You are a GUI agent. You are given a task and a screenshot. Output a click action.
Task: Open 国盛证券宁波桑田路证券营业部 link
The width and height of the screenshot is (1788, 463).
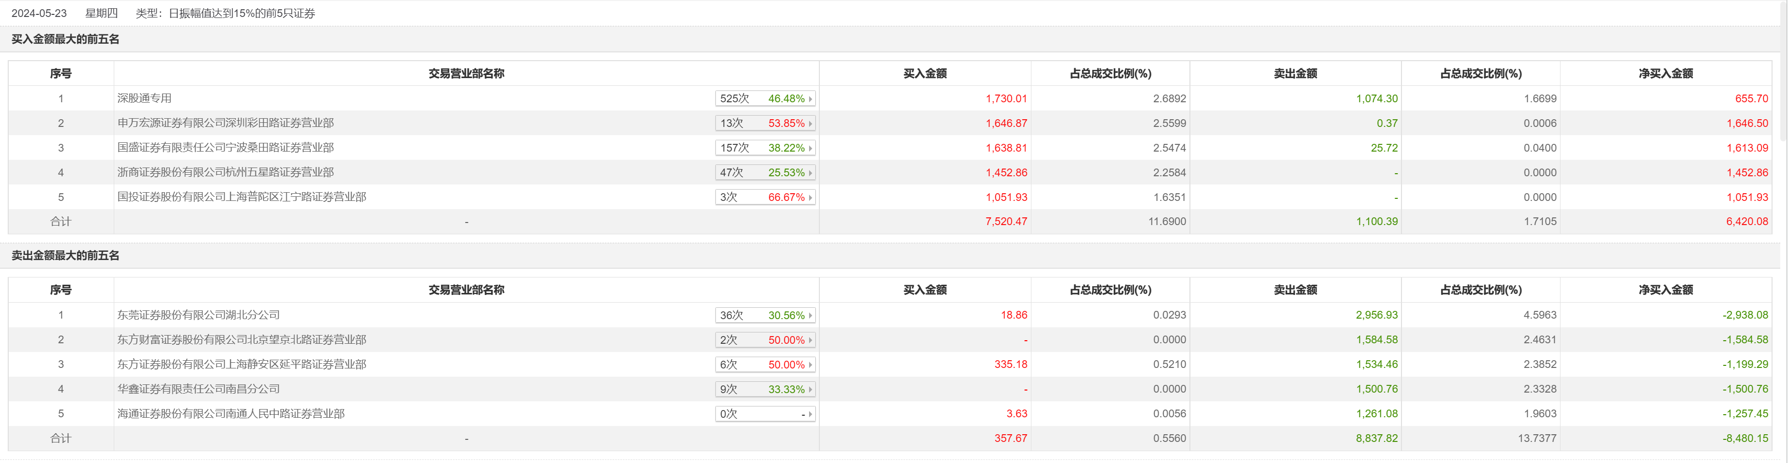(225, 147)
